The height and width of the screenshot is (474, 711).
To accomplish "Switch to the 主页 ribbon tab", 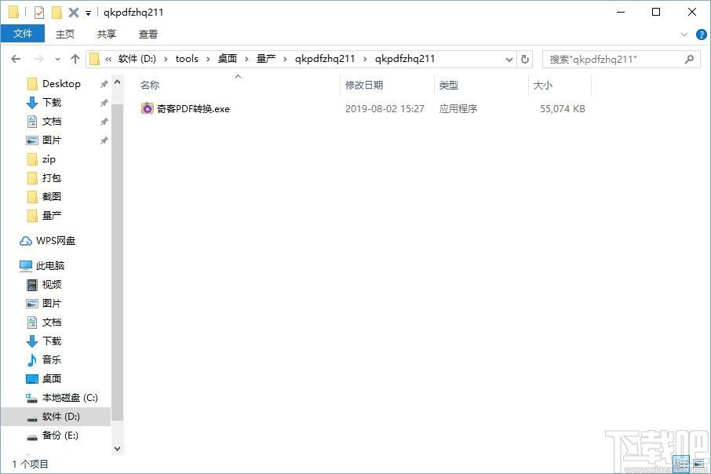I will coord(65,34).
